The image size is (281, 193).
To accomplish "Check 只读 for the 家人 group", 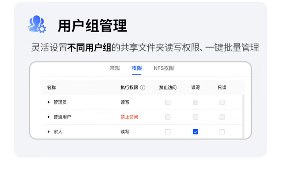I will coord(222,132).
